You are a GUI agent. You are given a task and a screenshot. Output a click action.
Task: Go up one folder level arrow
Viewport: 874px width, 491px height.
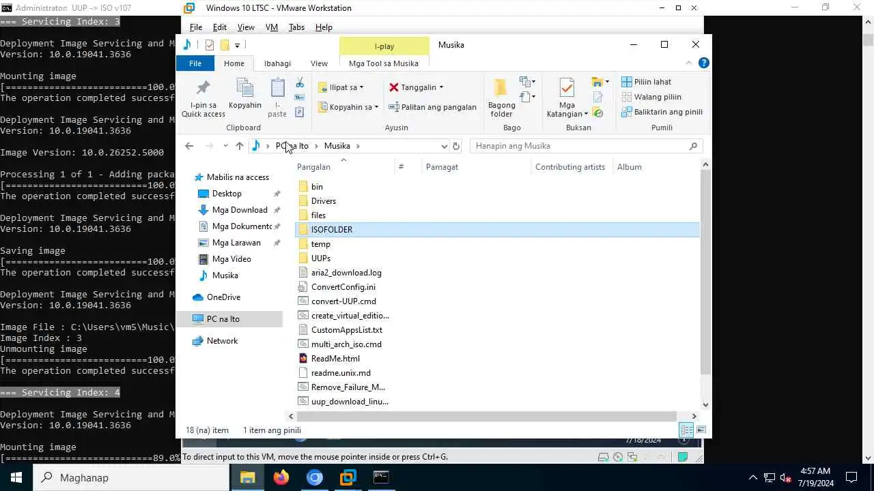point(239,146)
